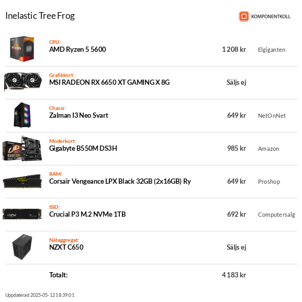
Task: Click the NZXT C650 product name
Action: pos(66,247)
